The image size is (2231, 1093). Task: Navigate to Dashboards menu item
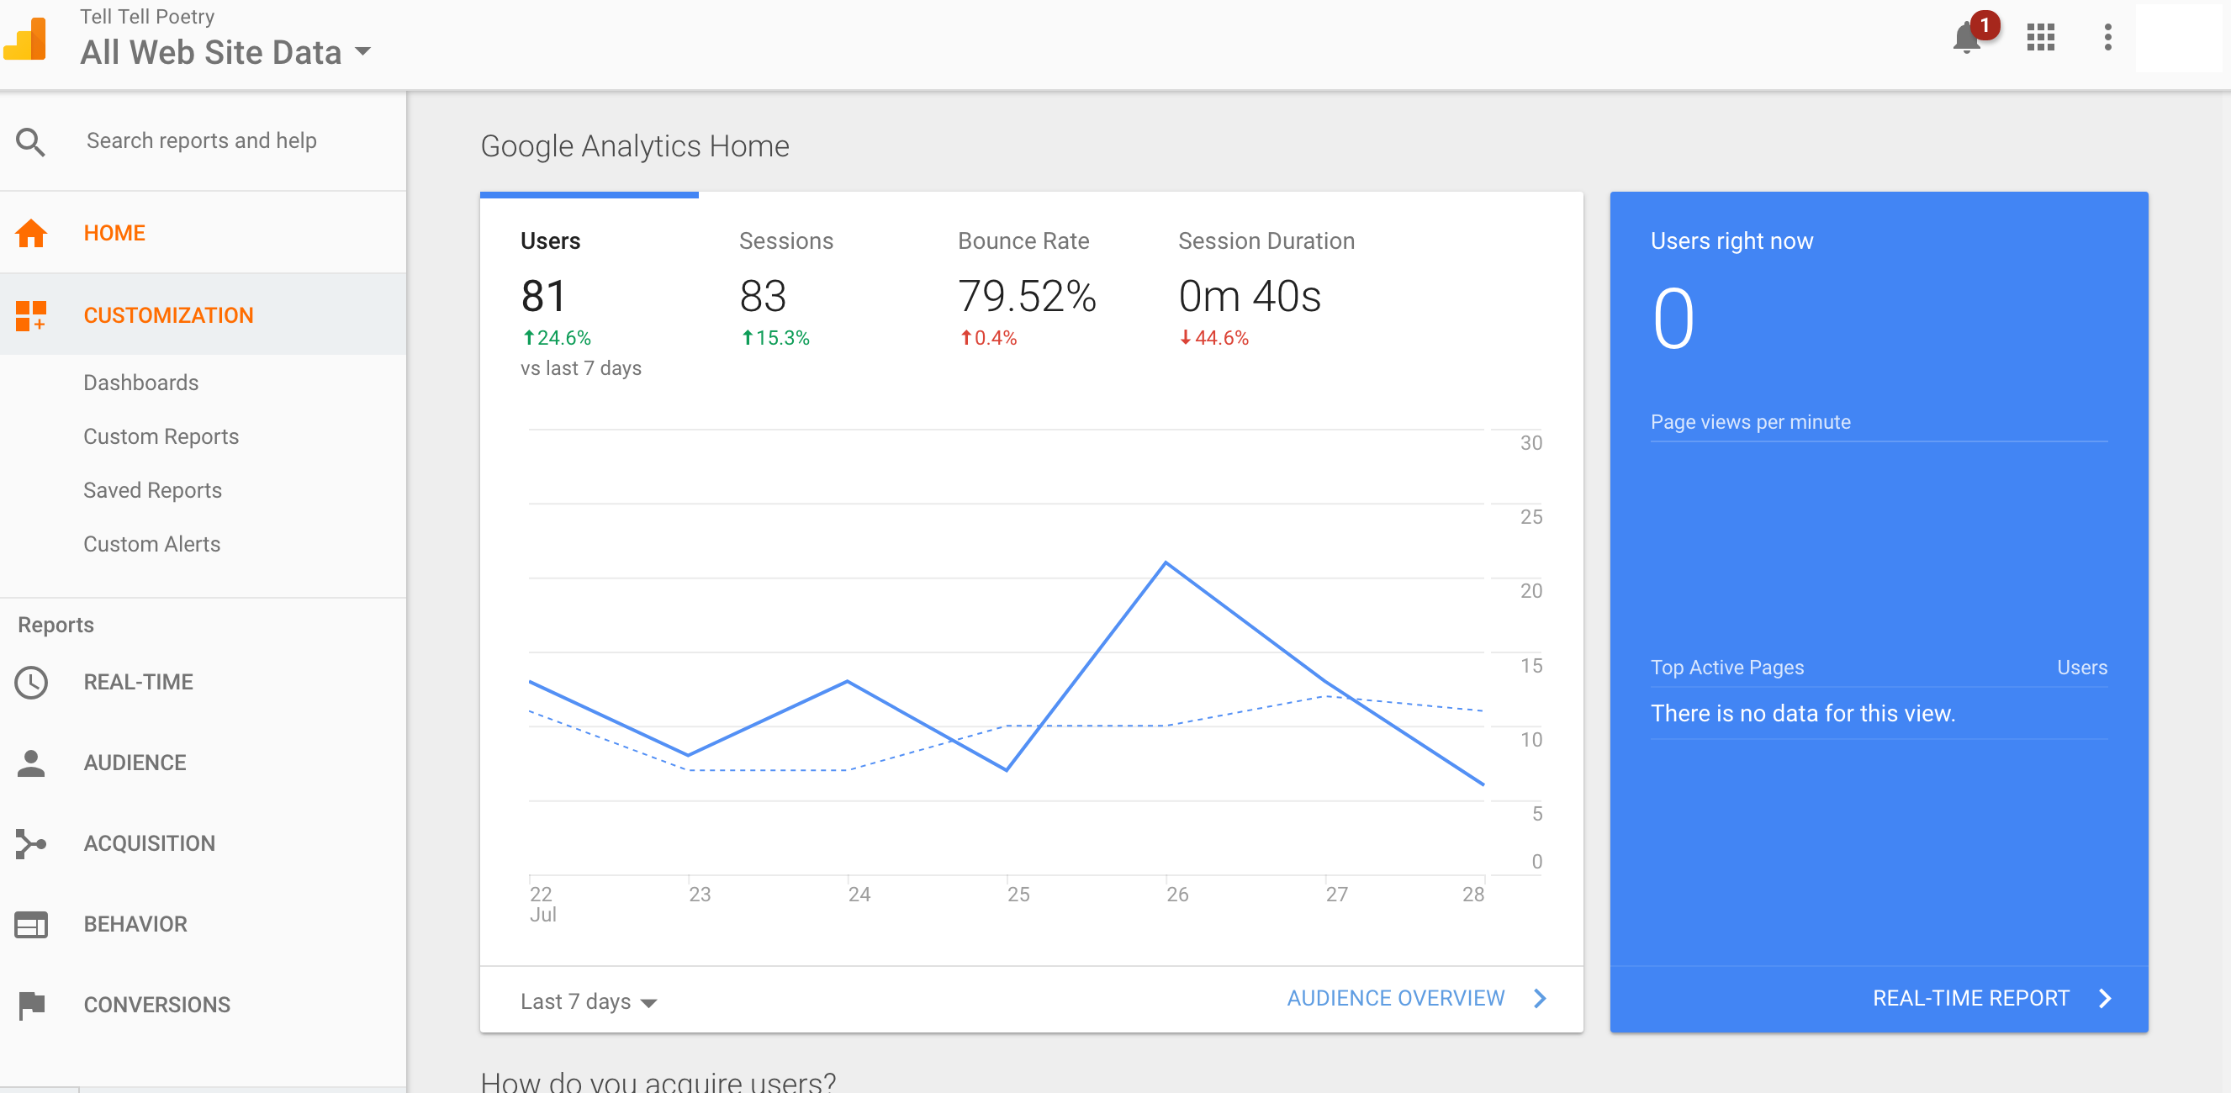point(141,383)
